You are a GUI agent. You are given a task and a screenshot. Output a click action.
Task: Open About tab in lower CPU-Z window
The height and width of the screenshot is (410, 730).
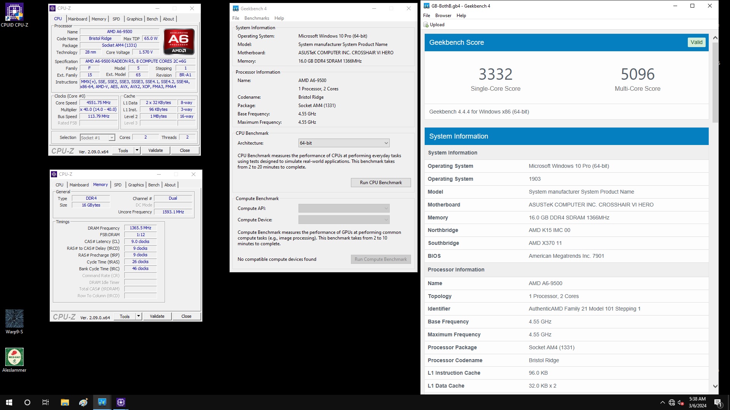[x=170, y=185]
